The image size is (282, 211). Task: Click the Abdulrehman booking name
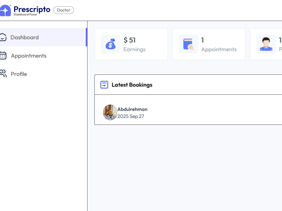point(132,109)
